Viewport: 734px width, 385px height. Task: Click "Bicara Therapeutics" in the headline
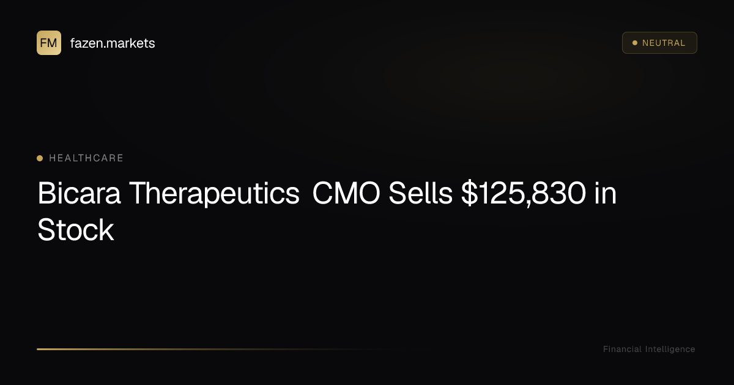168,194
